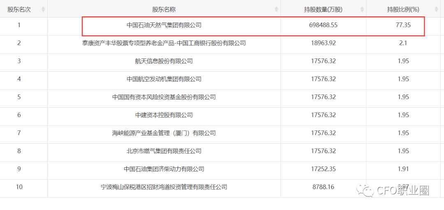Viewport: 444px width, 210px height.
Task: Select 航天信息股份有限公司 in the list
Action: pyautogui.click(x=164, y=61)
